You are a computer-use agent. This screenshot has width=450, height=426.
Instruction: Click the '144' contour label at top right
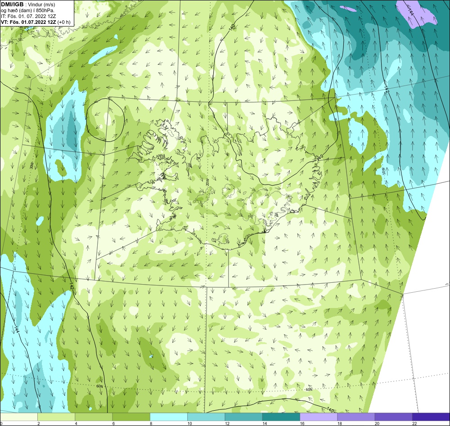411,11
